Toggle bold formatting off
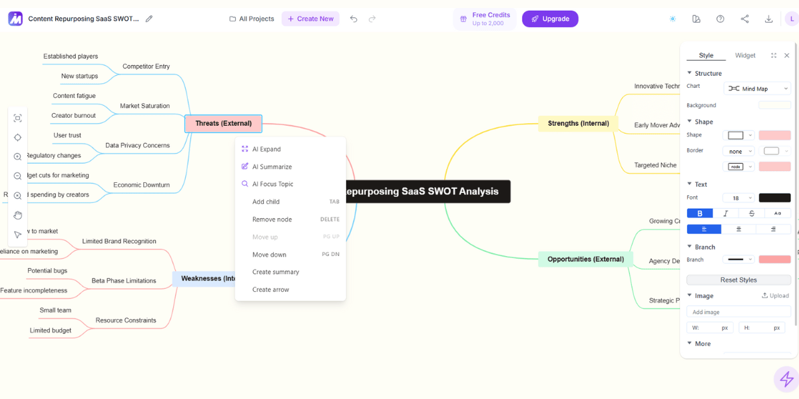The image size is (799, 399). 700,213
